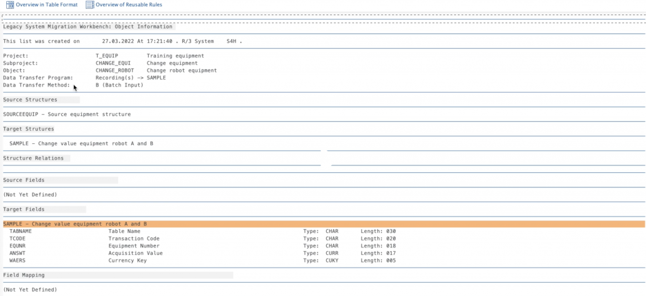
Task: Select the Source Structures section header
Action: click(30, 100)
